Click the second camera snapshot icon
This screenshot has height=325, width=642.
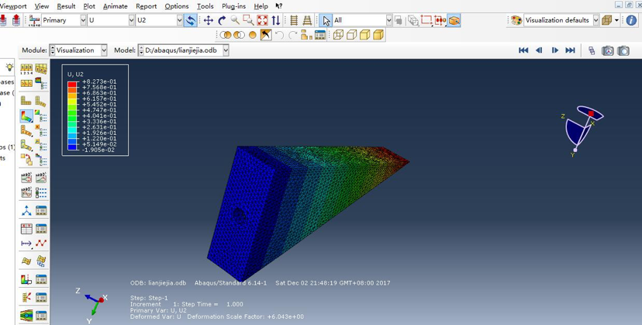click(x=623, y=50)
